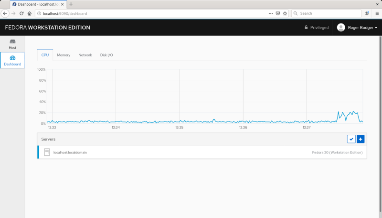Click the URL address bar
Viewport: 382px width, 218px height.
click(x=143, y=13)
